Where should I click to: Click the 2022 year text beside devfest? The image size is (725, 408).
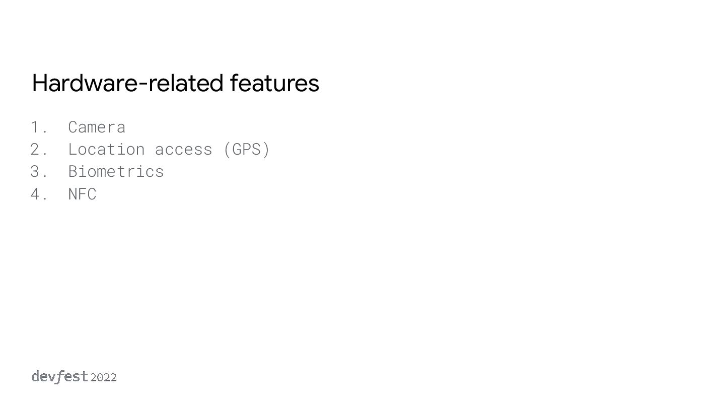(104, 377)
